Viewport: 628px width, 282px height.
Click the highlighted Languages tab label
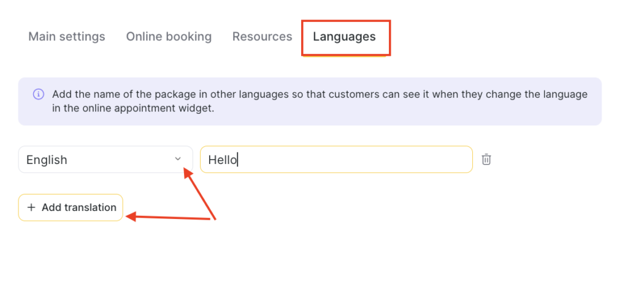(x=344, y=37)
